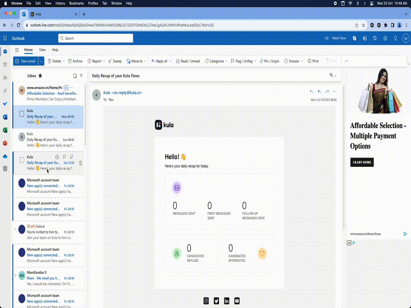Image resolution: width=411 pixels, height=308 pixels.
Task: Flag the Kula Sat 21/10 email
Action: (x=65, y=157)
